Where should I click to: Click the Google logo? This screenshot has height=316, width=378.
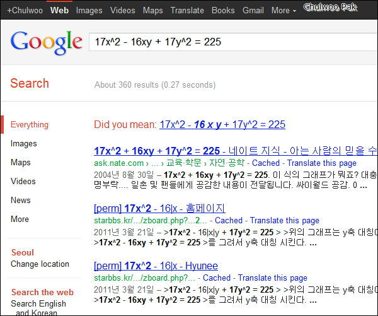[46, 42]
